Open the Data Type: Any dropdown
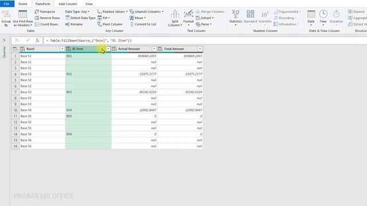Image resolution: width=367 pixels, height=206 pixels. [77, 11]
